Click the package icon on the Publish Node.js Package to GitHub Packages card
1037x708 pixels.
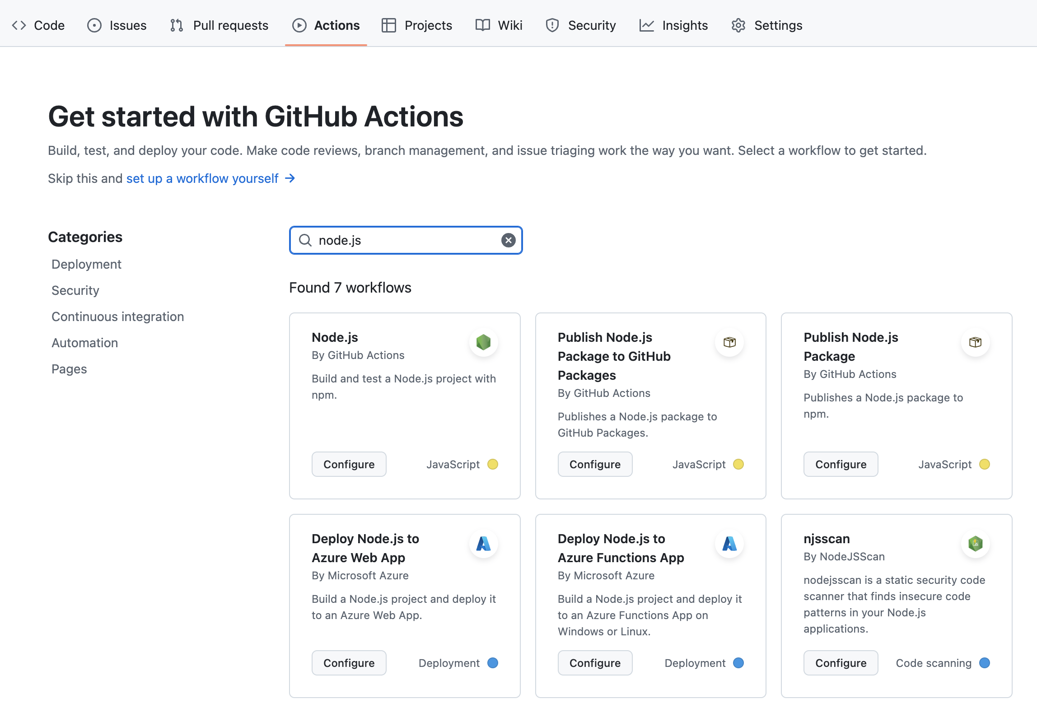click(729, 342)
